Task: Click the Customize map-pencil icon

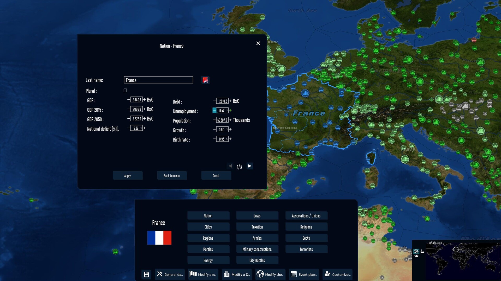Action: pyautogui.click(x=327, y=274)
